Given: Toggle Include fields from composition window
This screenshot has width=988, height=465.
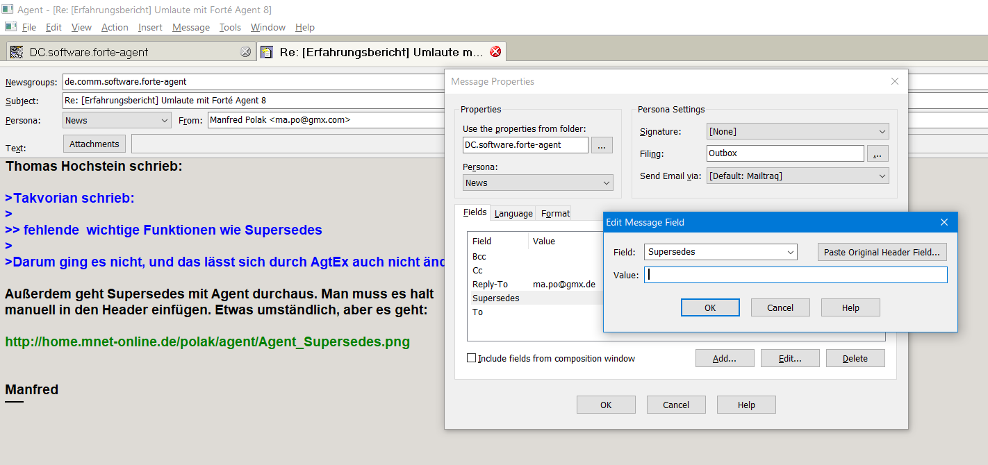Looking at the screenshot, I should coord(472,358).
